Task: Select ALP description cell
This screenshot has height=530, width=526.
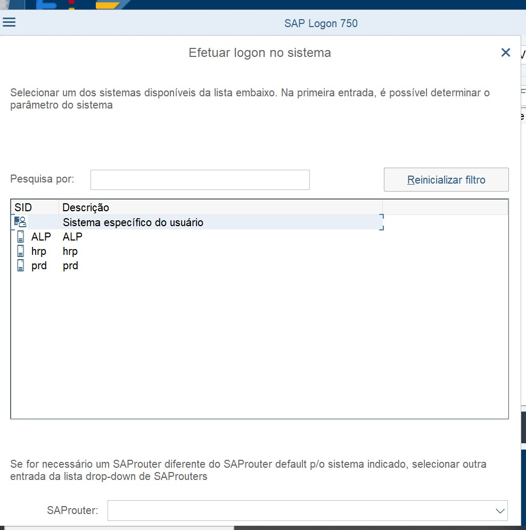Action: 72,237
